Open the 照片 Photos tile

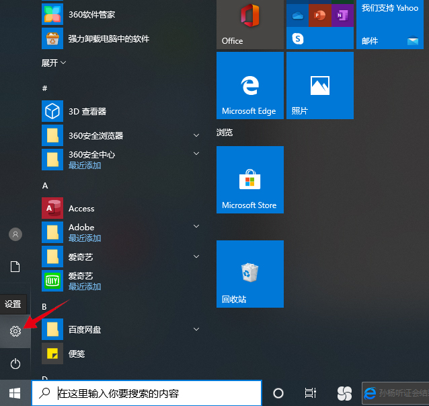pyautogui.click(x=320, y=86)
